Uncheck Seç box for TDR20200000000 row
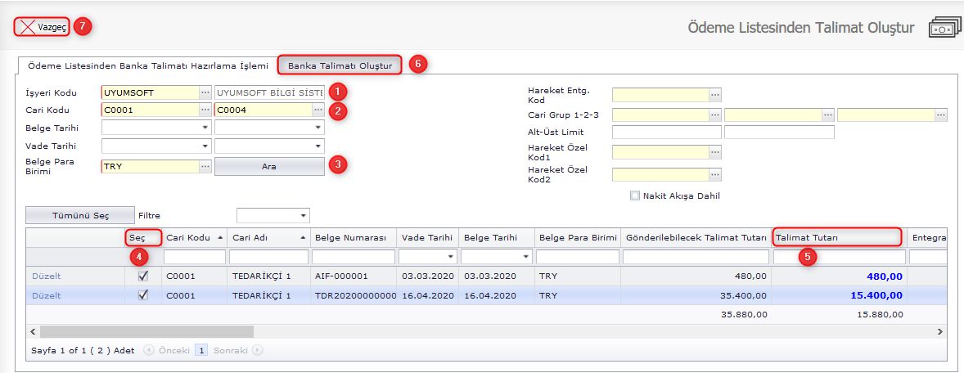Screen dimensions: 964x373 tap(143, 295)
